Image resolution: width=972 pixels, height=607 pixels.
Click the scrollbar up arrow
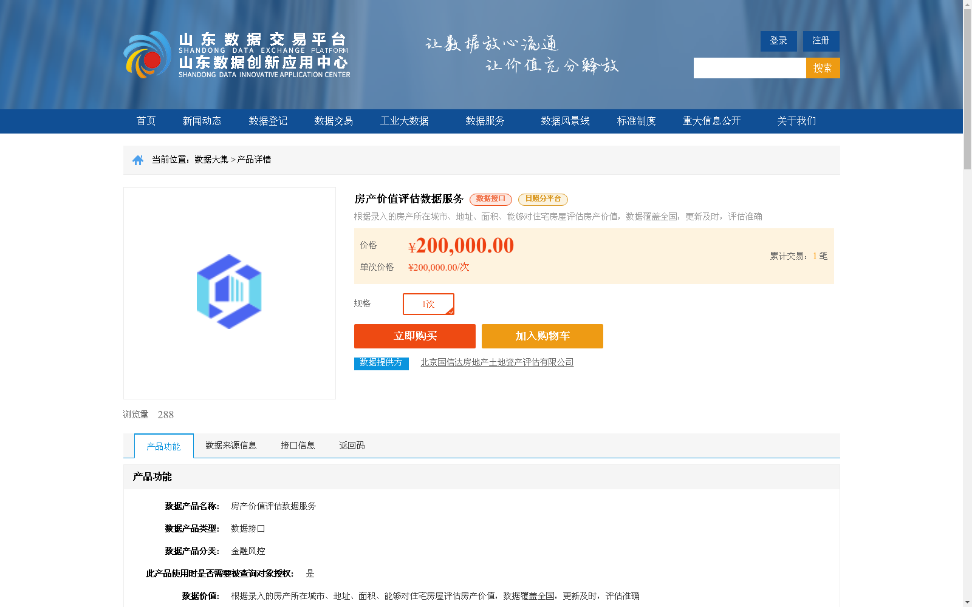click(967, 4)
